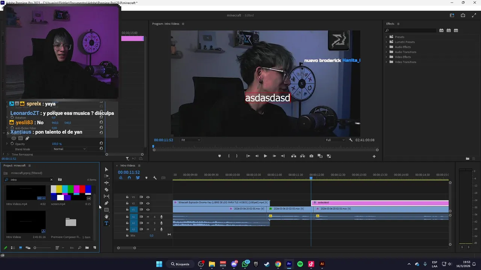Toggle Snap in timeline magnet icon

pos(129,178)
